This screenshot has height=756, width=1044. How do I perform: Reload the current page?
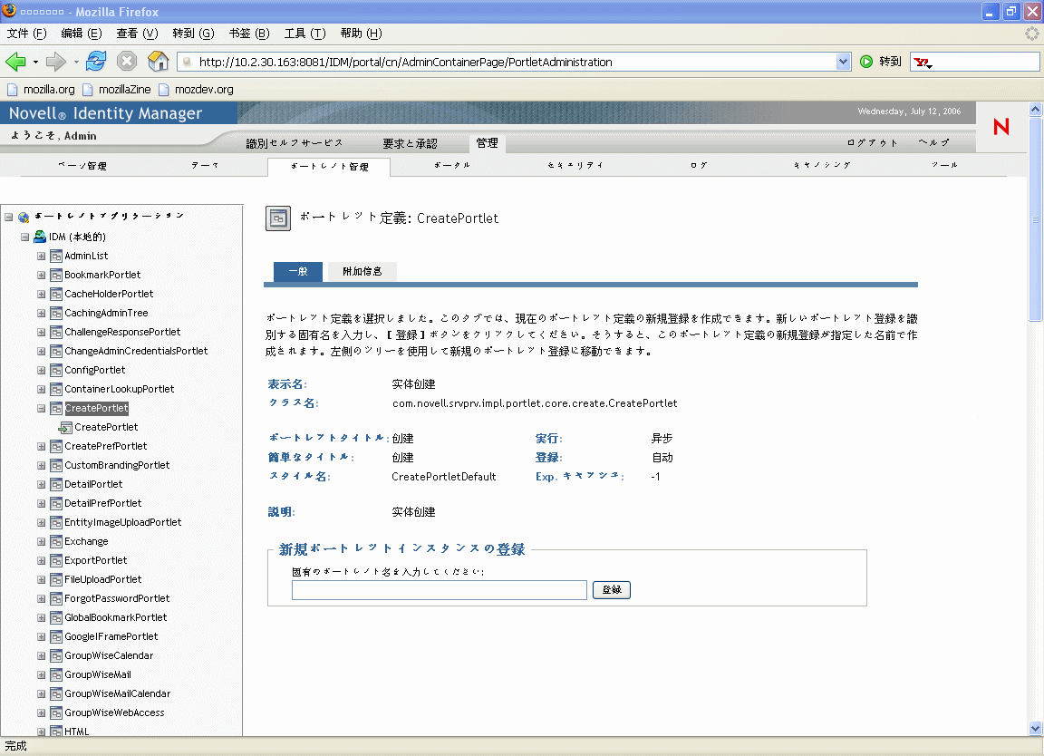pyautogui.click(x=96, y=62)
